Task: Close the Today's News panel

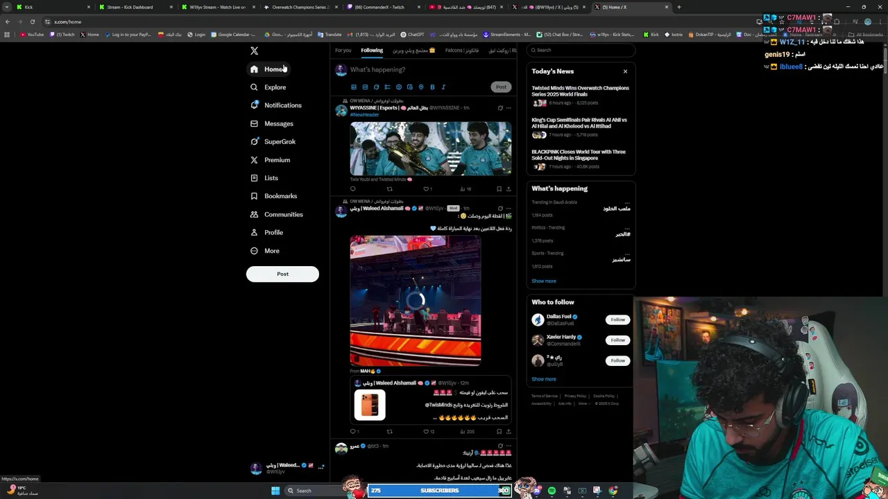Action: pyautogui.click(x=625, y=71)
